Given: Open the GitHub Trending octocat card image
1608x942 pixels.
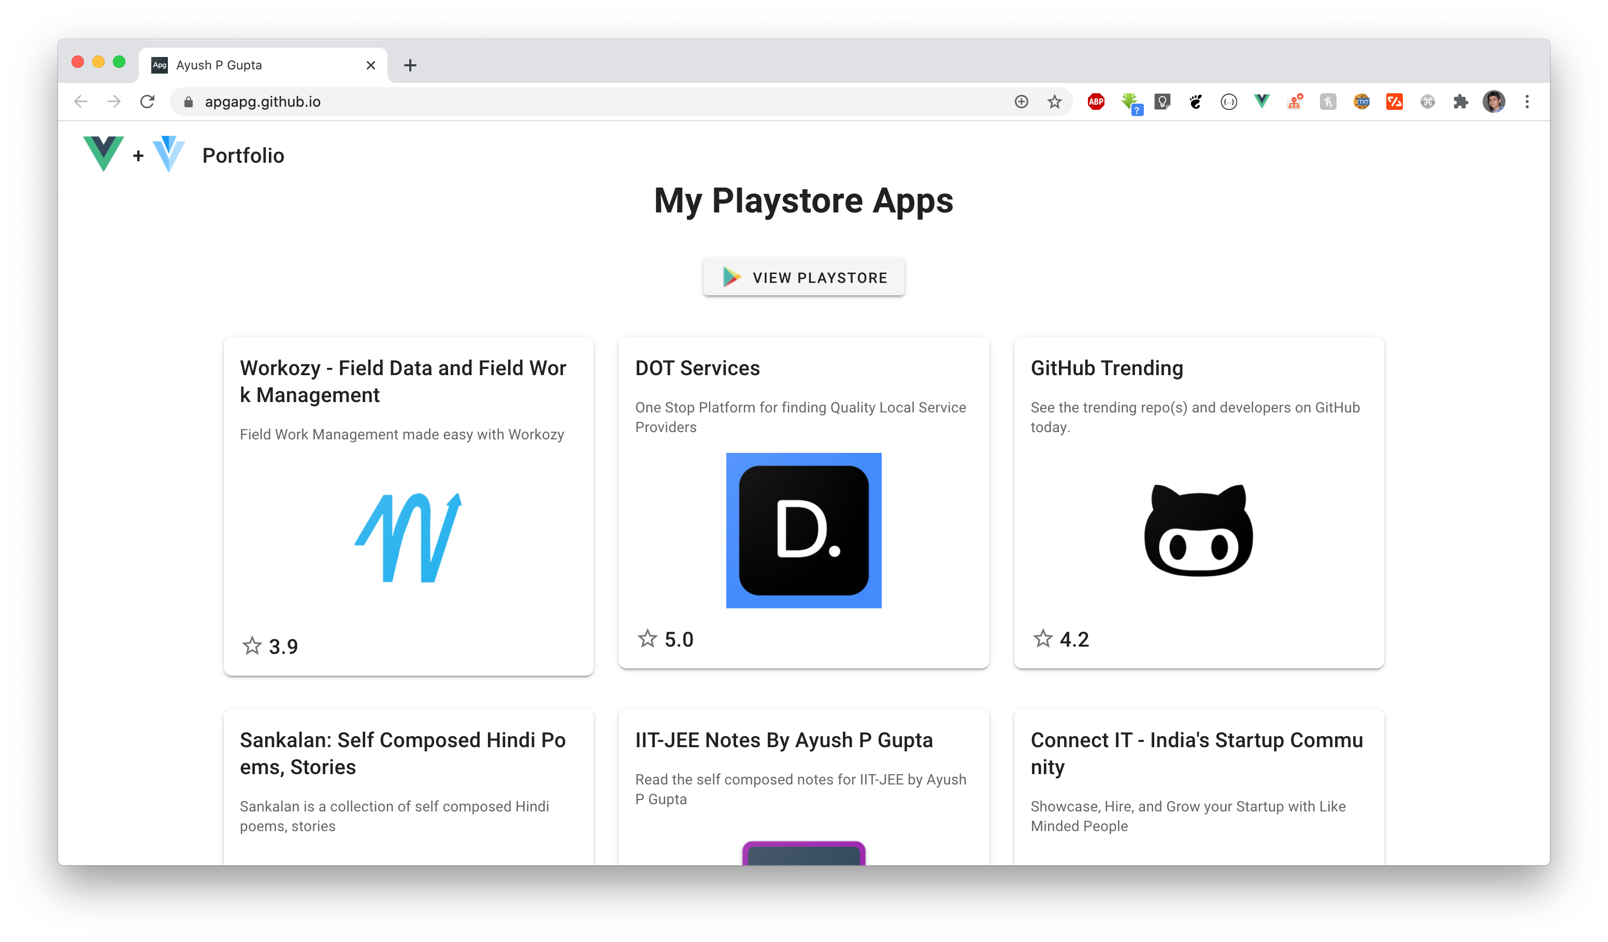Looking at the screenshot, I should [1198, 531].
